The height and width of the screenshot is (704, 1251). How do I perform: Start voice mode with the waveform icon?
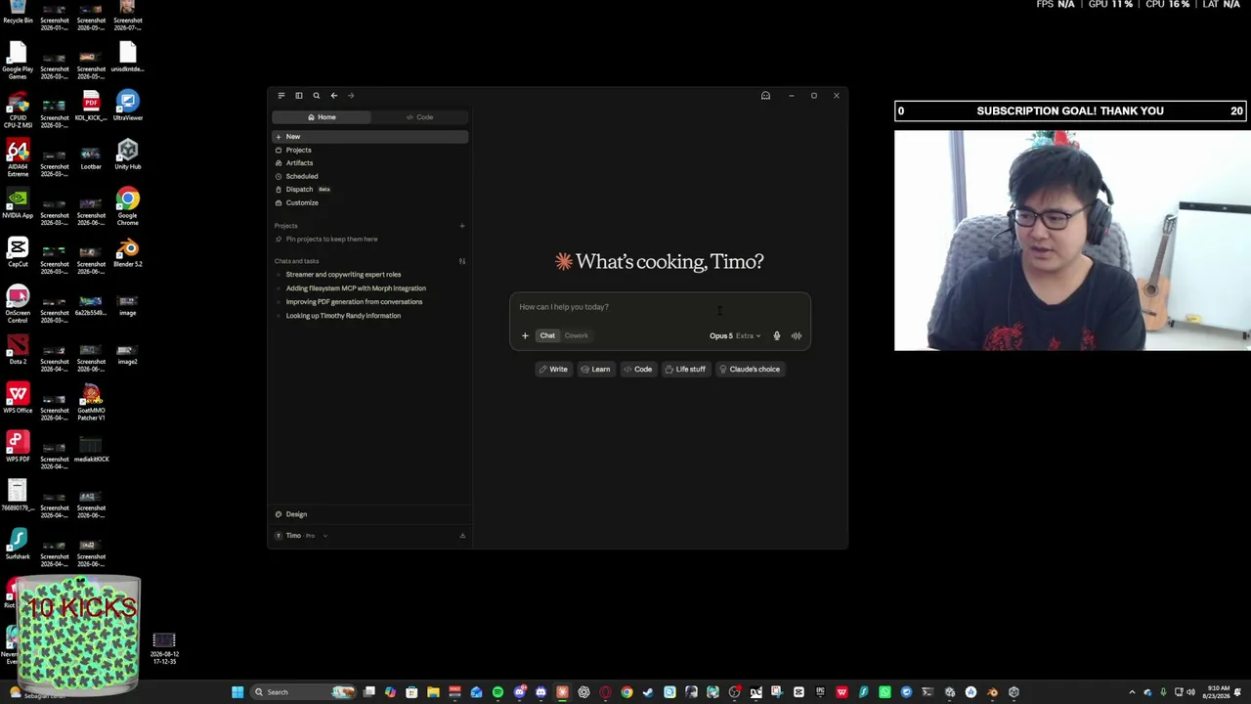click(797, 336)
